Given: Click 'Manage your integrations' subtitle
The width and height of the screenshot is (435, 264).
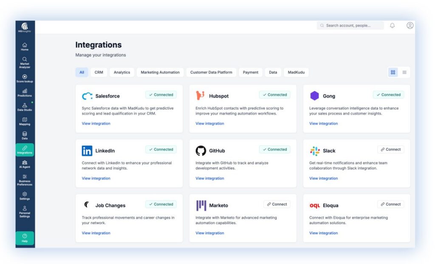Looking at the screenshot, I should coord(101,55).
